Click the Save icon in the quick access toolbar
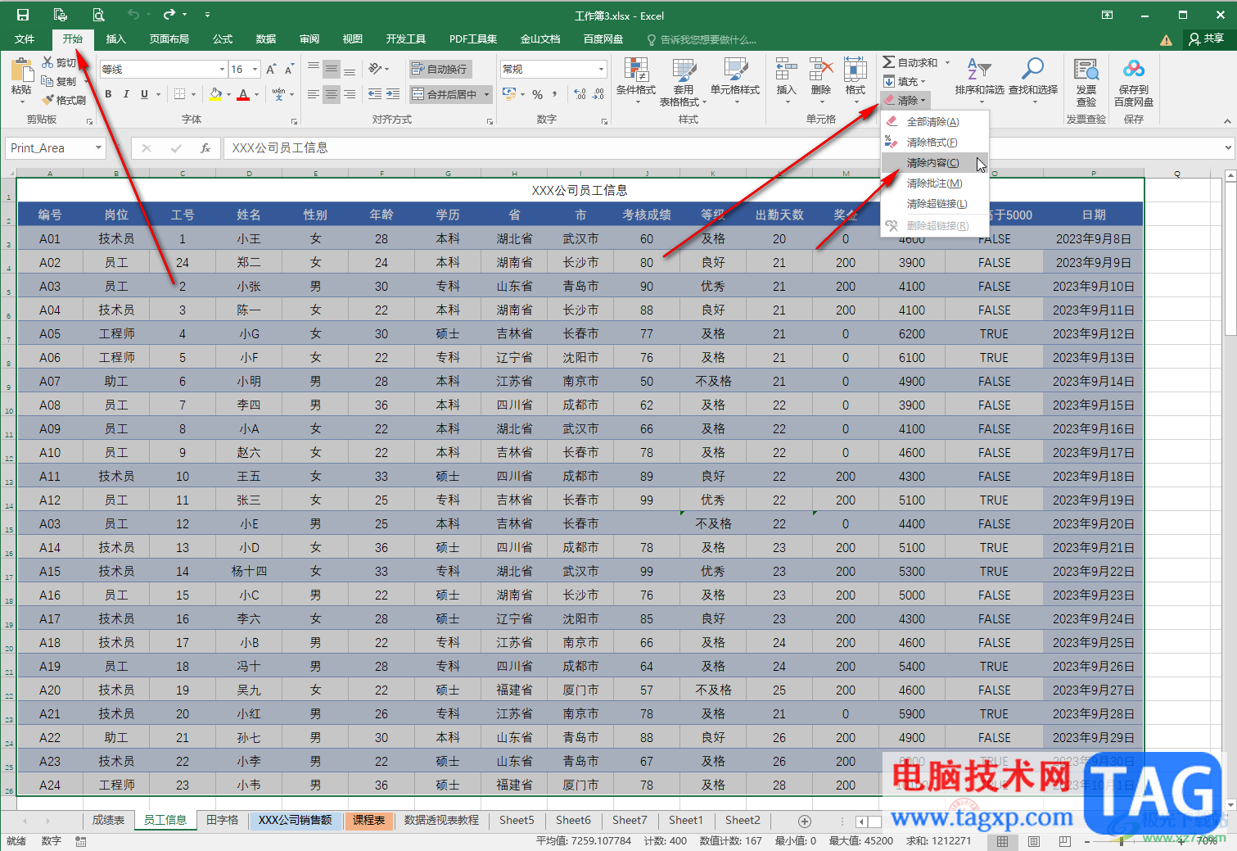Viewport: 1237px width, 851px height. (x=22, y=15)
